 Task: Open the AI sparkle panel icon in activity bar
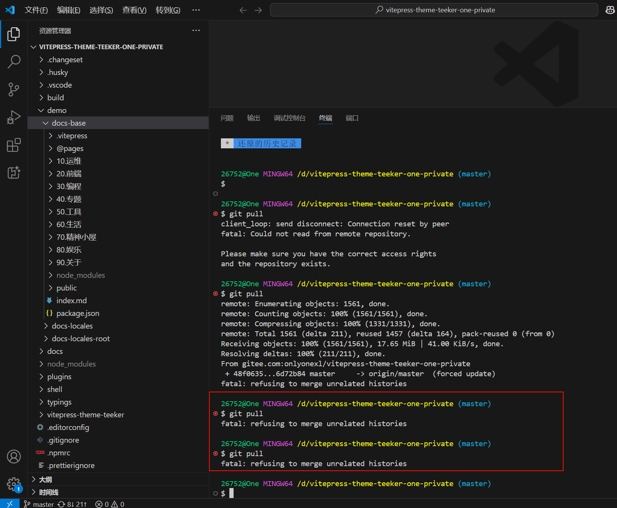point(13,173)
